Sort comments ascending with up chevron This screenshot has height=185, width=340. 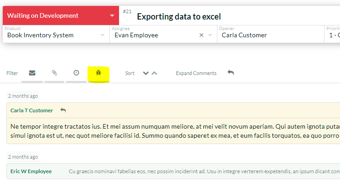coord(155,73)
